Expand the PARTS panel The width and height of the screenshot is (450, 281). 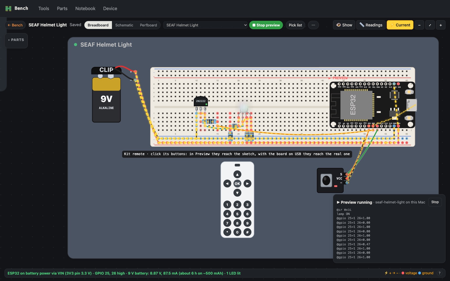click(16, 40)
